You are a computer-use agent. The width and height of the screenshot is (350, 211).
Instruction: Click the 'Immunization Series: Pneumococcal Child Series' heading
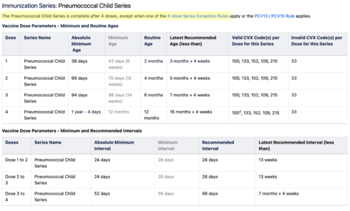(x=66, y=6)
